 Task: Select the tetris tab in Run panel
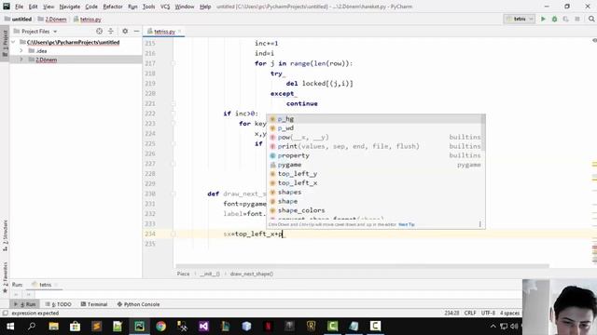click(x=45, y=285)
